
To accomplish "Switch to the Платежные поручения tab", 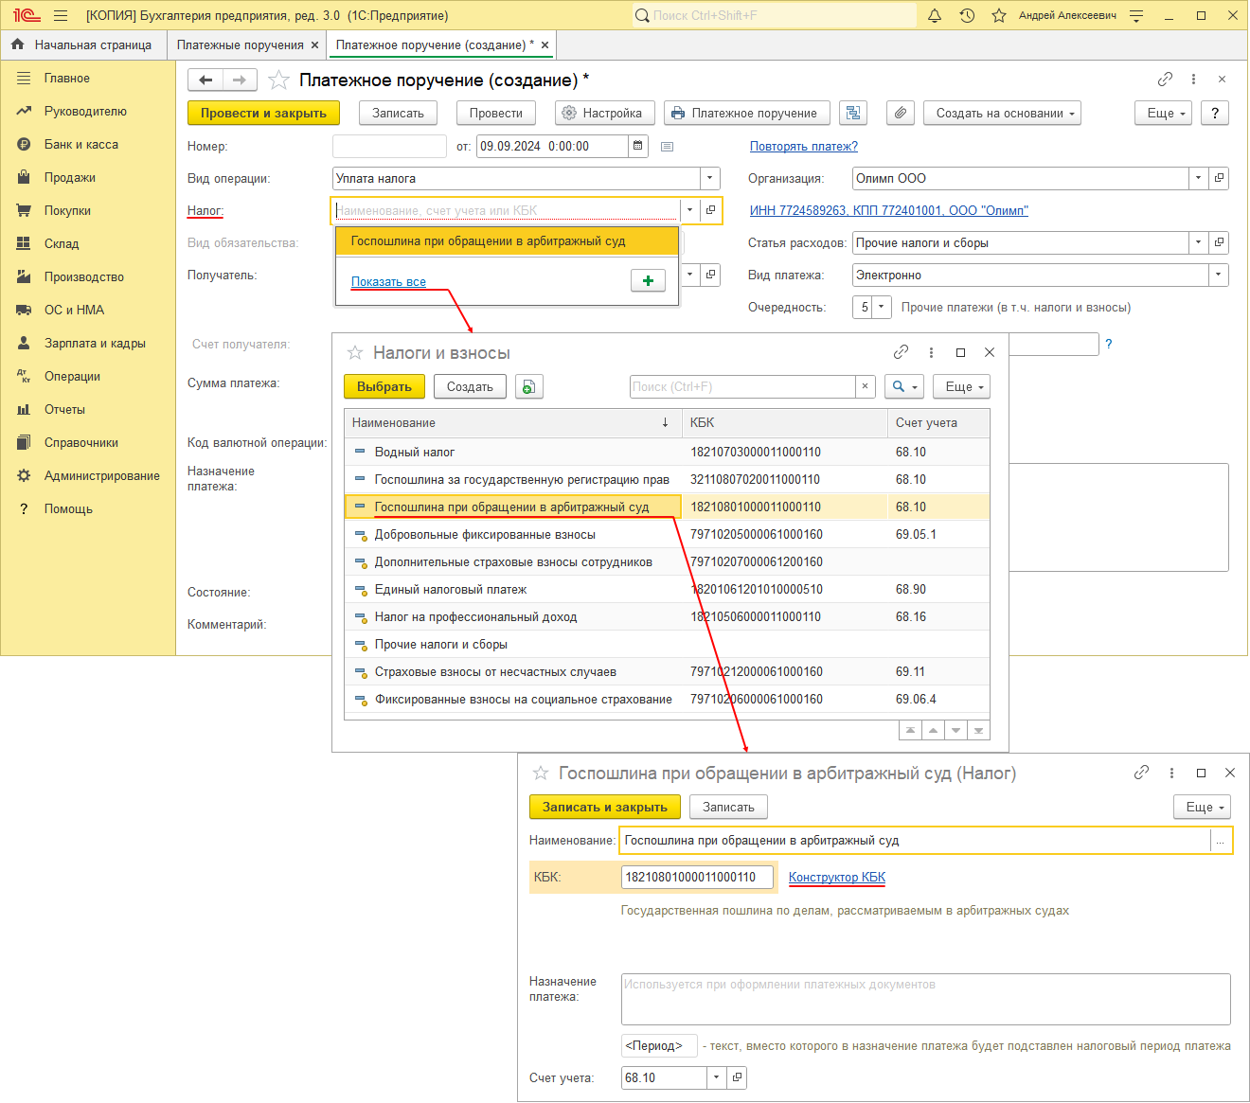I will 240,44.
